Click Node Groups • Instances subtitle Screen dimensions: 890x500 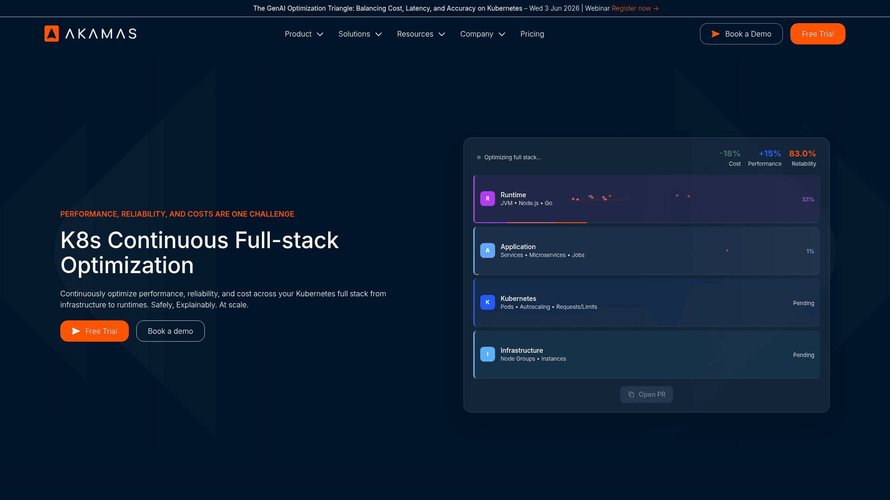point(533,359)
